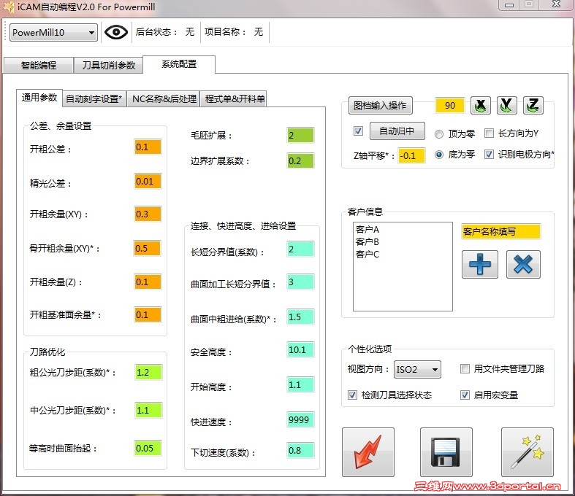Viewport: 575px width, 496px height.
Task: Select 客户B in customer list
Action: tap(368, 242)
